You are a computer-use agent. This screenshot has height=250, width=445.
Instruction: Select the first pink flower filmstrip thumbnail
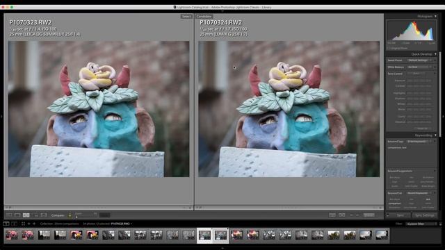tap(12, 235)
